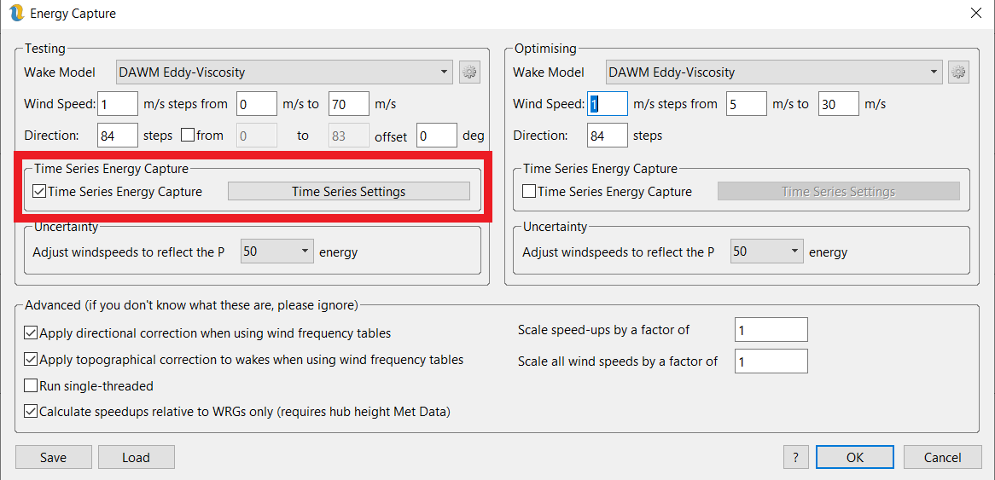Open Testing wake model settings gear
This screenshot has width=995, height=480.
coord(469,72)
